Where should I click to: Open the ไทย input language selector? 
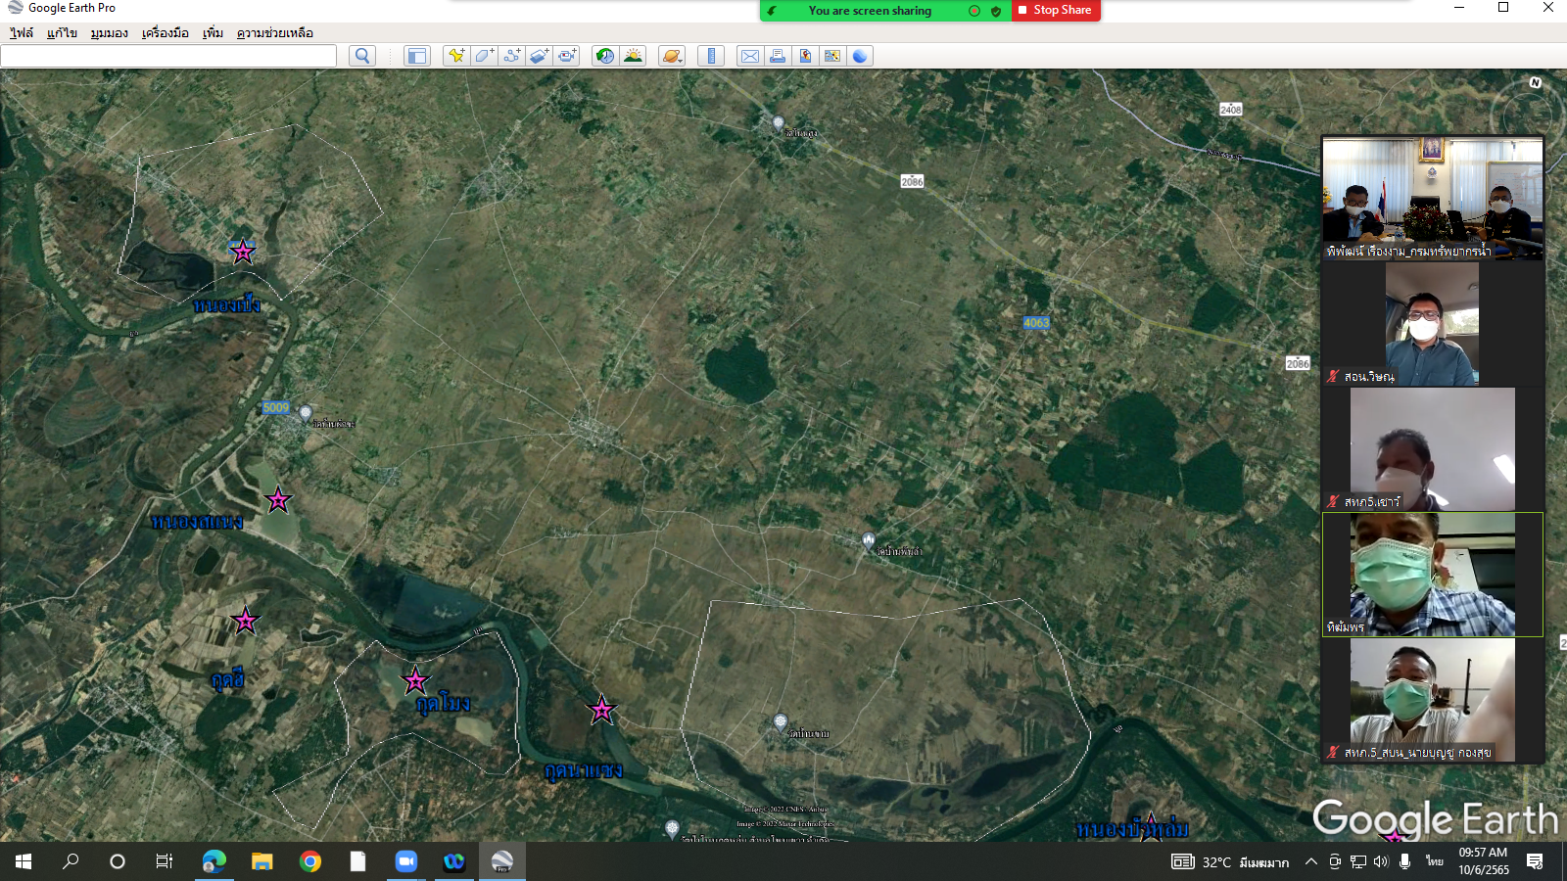1435,861
